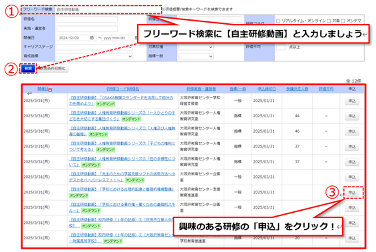
Task: Tick the リアルタイム・オンライン checkbox
Action: [x=278, y=21]
